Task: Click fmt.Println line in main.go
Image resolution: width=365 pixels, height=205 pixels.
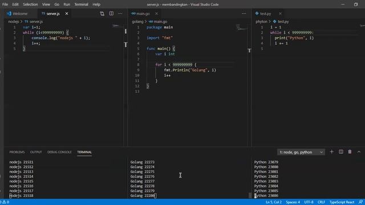Action: click(x=190, y=70)
